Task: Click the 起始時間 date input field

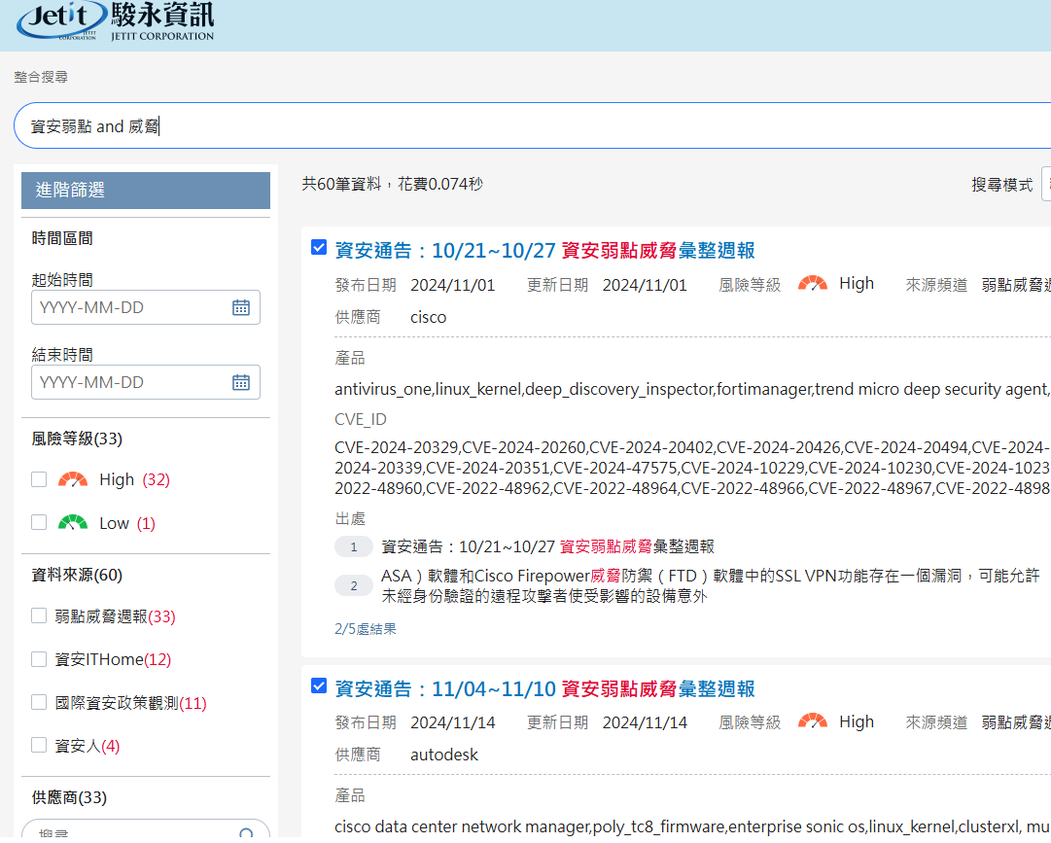Action: pos(146,307)
